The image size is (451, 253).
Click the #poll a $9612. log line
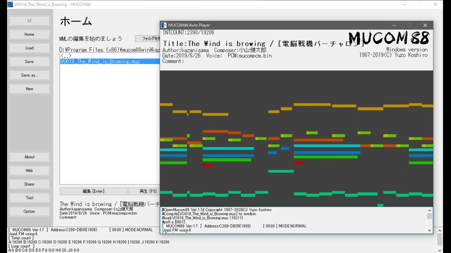[x=174, y=222]
